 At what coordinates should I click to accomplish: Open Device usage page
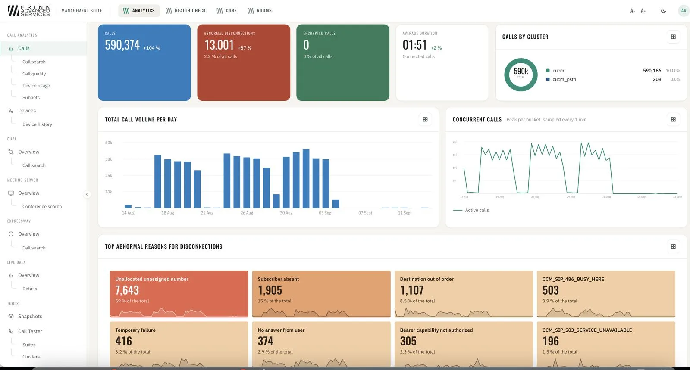click(x=36, y=86)
